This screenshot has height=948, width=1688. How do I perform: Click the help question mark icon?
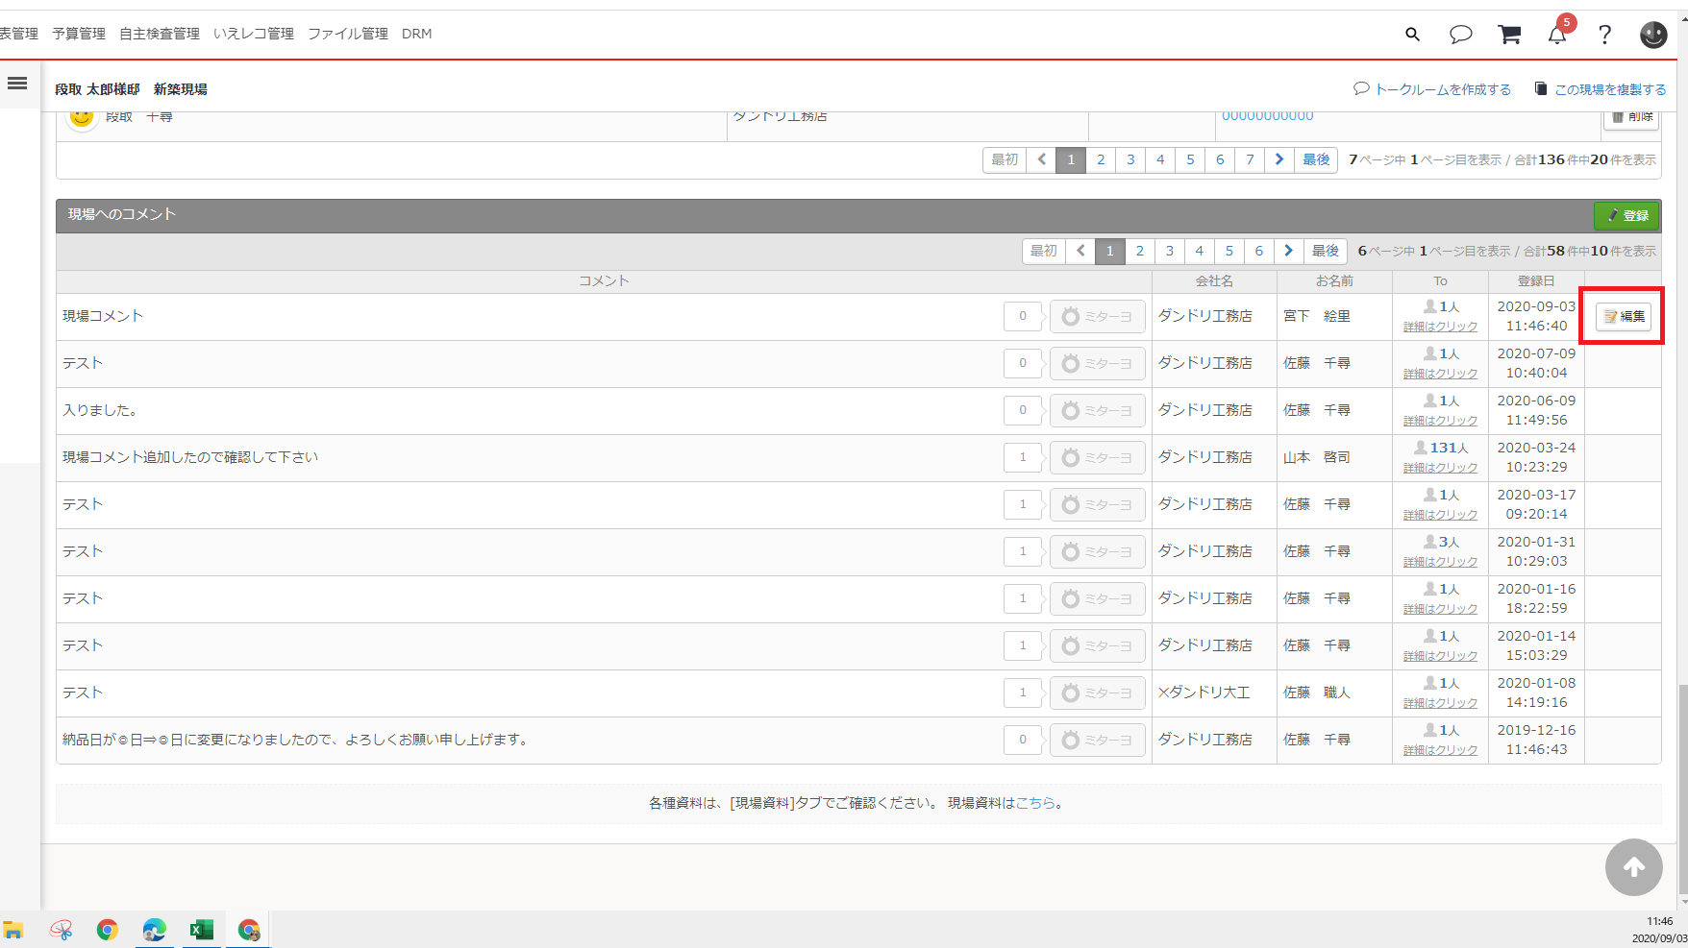1604,35
